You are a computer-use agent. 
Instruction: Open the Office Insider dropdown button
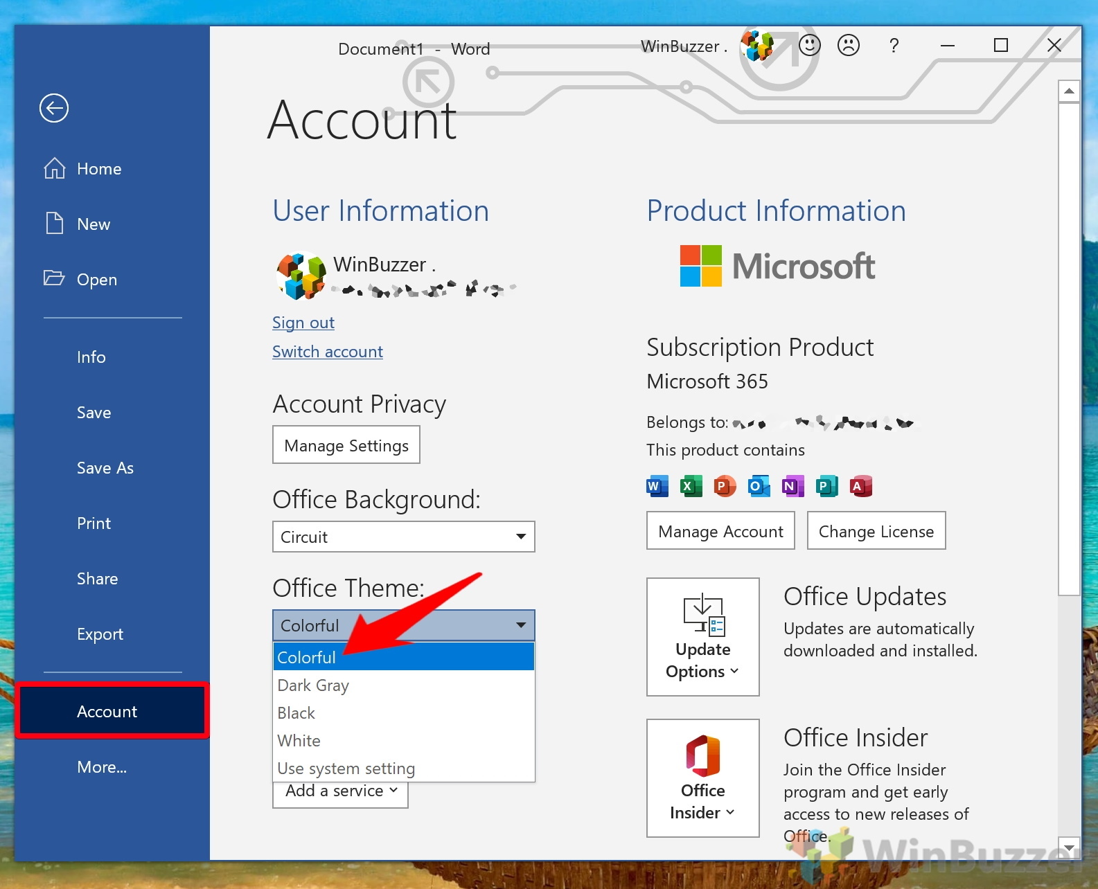coord(703,778)
